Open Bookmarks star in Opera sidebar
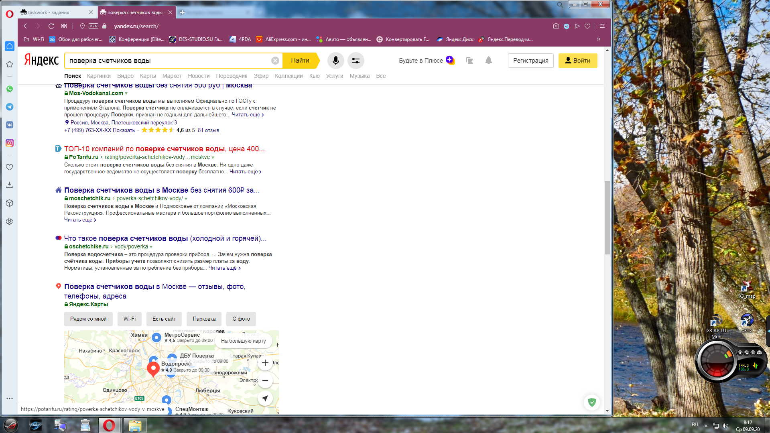The width and height of the screenshot is (770, 433). point(10,64)
